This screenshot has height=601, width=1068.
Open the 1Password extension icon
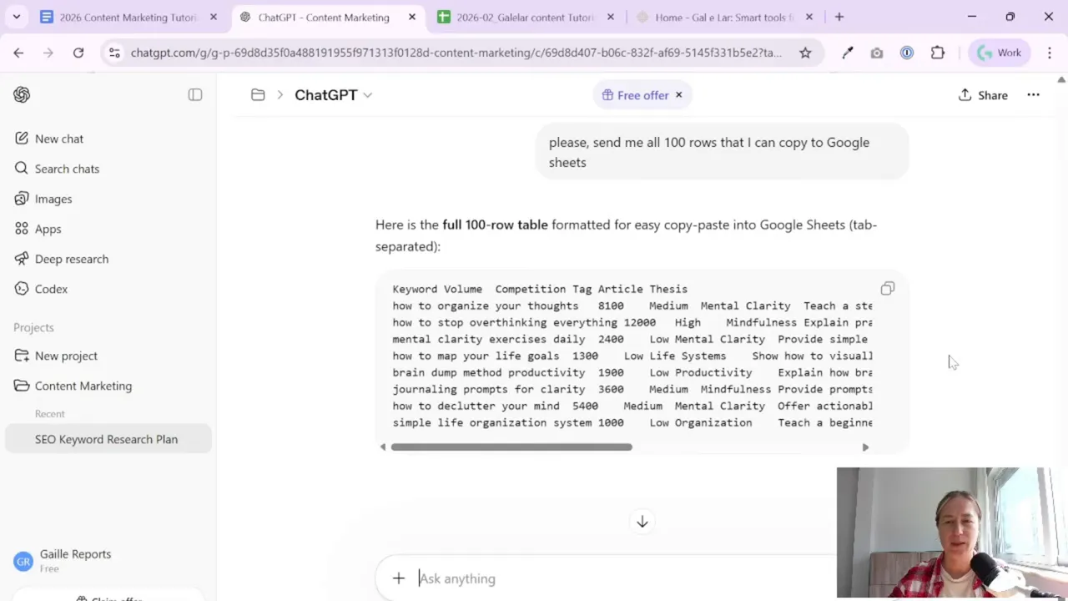pos(907,53)
